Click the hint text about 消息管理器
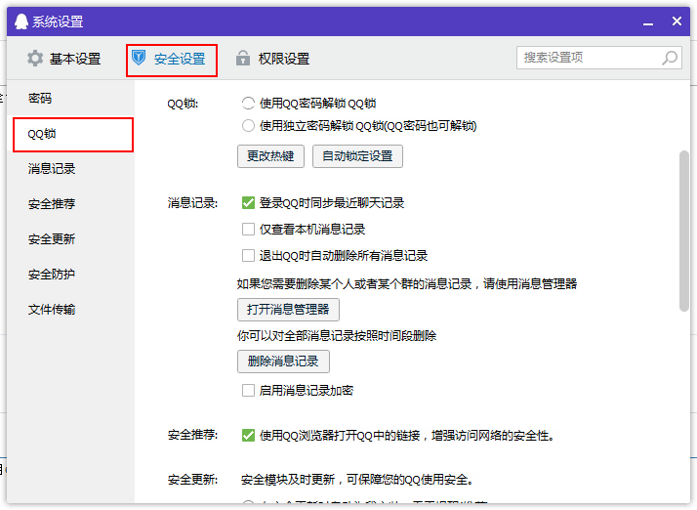697x510 pixels. pos(407,283)
